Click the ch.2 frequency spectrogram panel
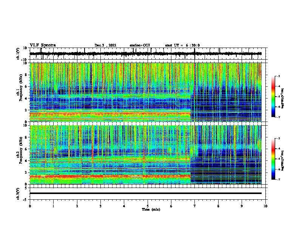The image size is (299, 231). click(x=146, y=155)
